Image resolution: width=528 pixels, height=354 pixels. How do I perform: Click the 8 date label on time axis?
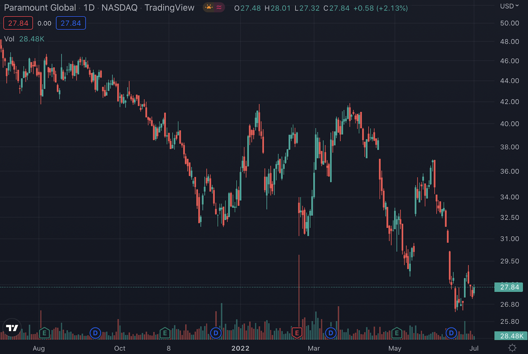click(169, 348)
